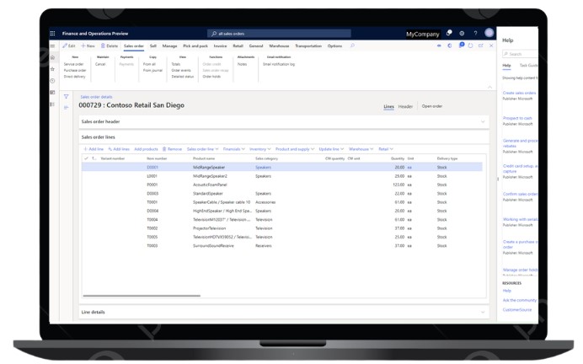Open Retail dropdown in lines toolbar

(386, 149)
